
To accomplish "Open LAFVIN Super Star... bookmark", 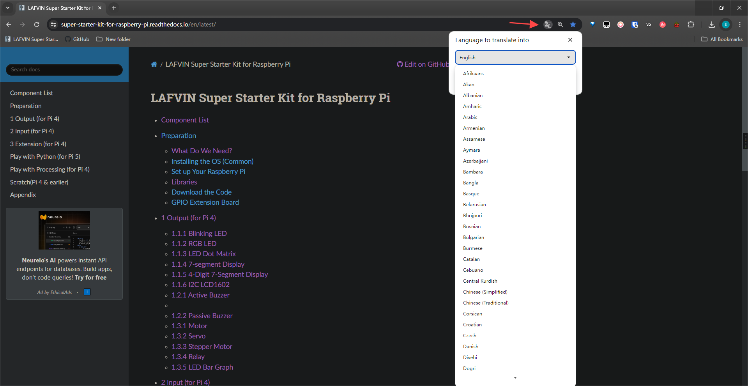I will (32, 39).
